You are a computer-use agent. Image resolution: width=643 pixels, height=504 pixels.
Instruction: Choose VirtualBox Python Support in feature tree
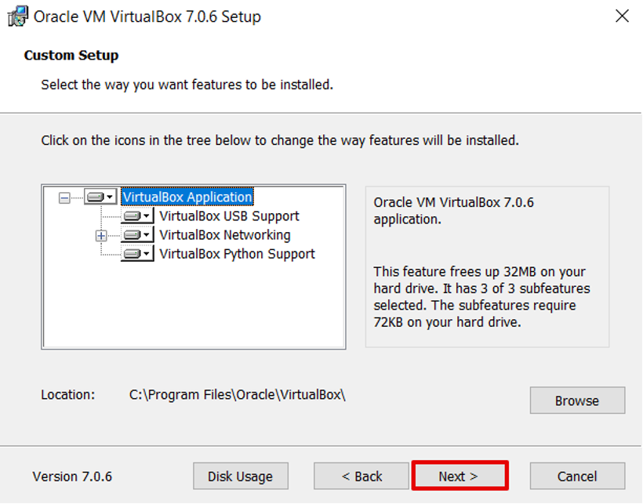(x=237, y=254)
